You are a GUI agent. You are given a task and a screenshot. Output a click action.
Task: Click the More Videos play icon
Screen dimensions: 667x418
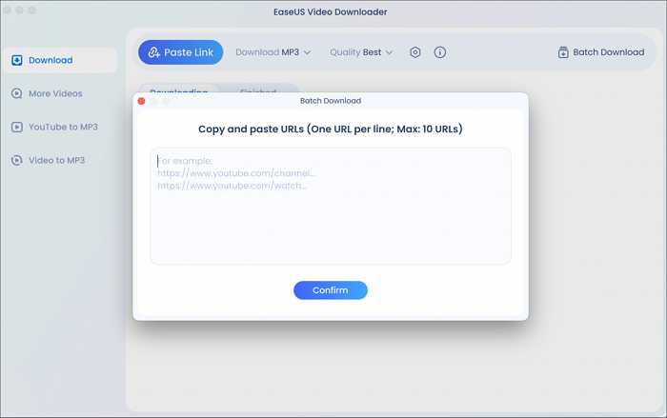16,93
